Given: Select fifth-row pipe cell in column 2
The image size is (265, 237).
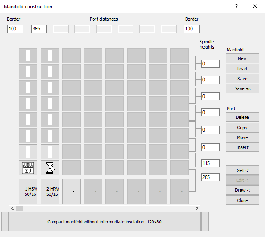Looking at the screenshot, I should [50, 120].
